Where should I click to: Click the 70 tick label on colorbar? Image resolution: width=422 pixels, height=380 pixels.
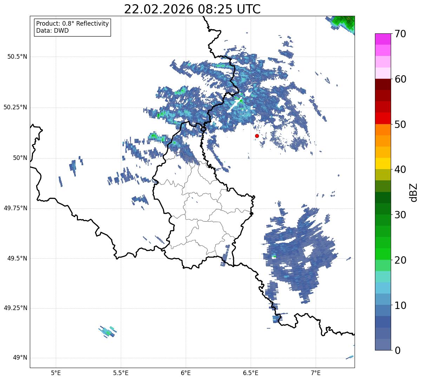400,34
